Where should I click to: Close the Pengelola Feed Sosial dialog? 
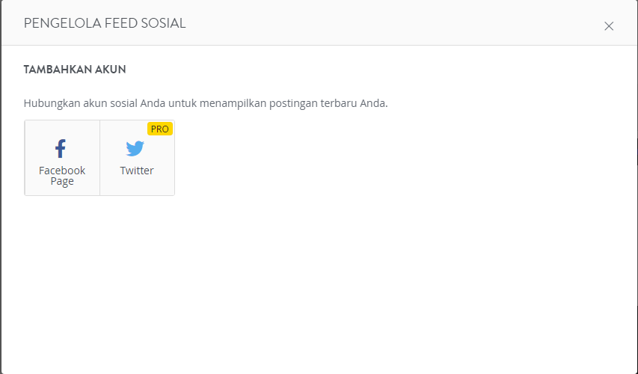pos(609,26)
